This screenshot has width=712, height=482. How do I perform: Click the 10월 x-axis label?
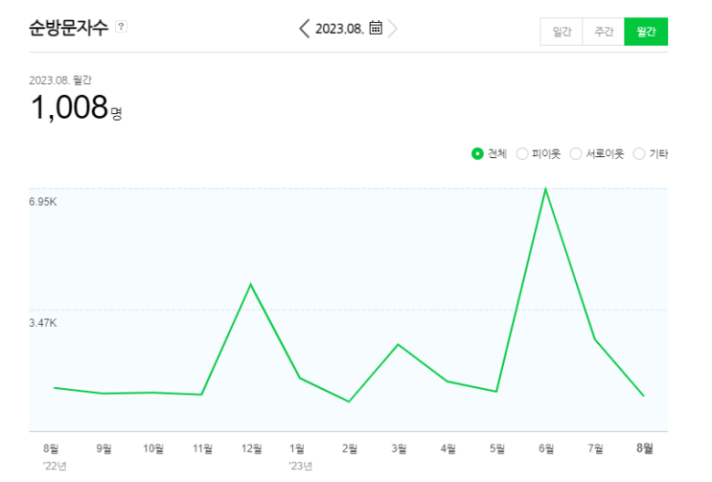(x=153, y=448)
